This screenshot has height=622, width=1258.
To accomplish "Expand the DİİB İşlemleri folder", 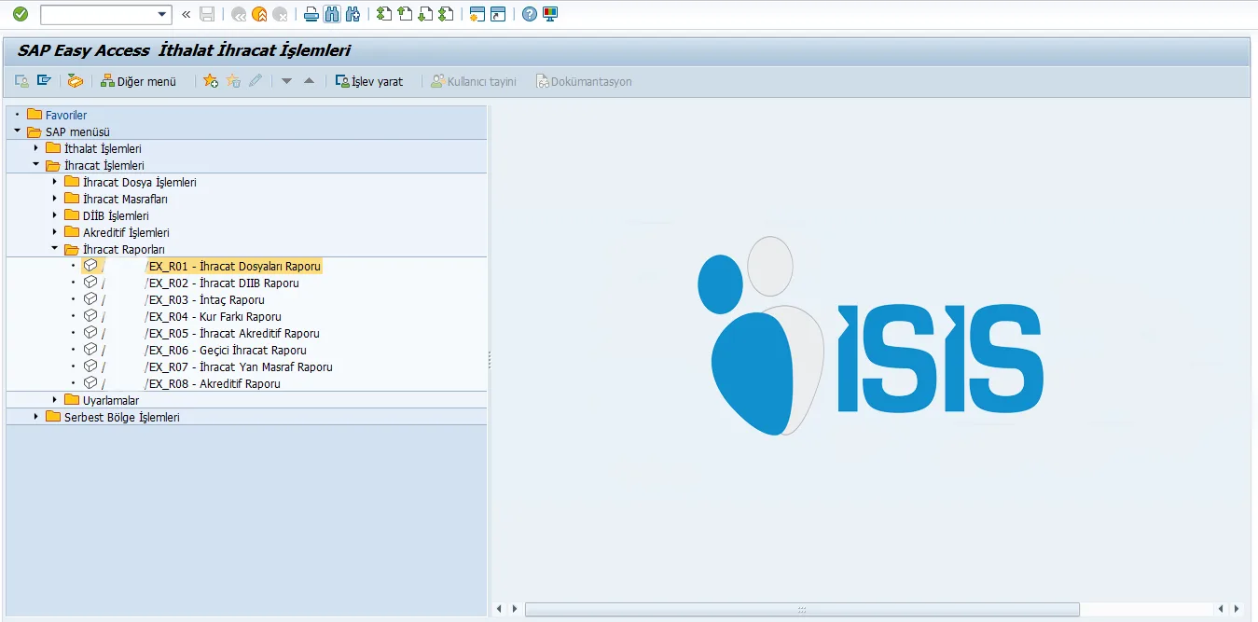I will coord(54,215).
